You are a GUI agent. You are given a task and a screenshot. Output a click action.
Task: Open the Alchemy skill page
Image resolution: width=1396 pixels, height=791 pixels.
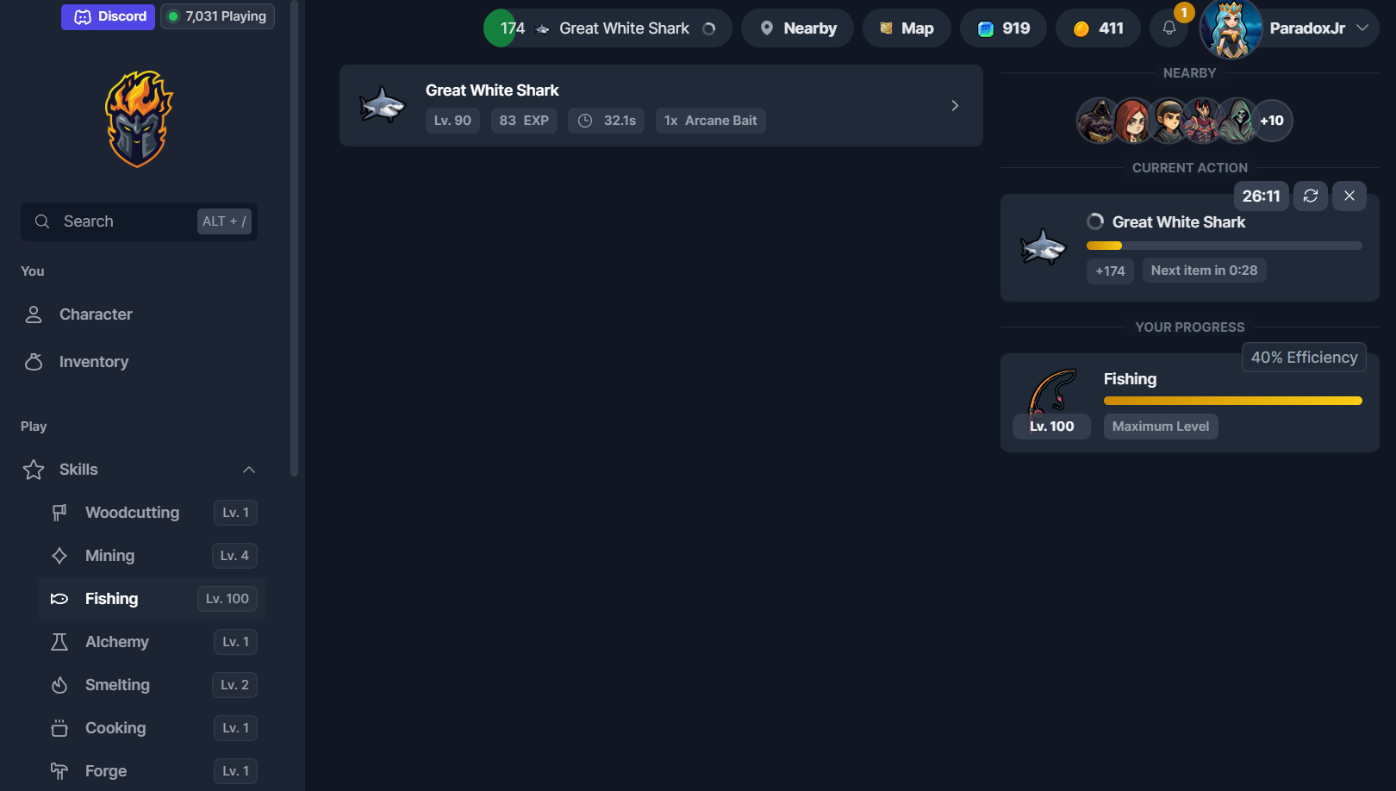click(x=117, y=642)
